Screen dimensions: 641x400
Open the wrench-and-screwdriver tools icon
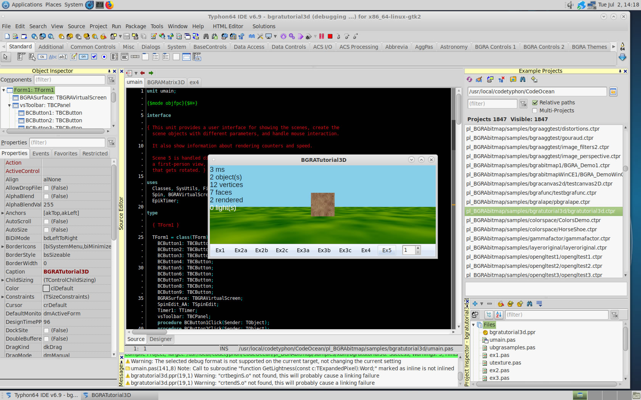click(x=260, y=36)
